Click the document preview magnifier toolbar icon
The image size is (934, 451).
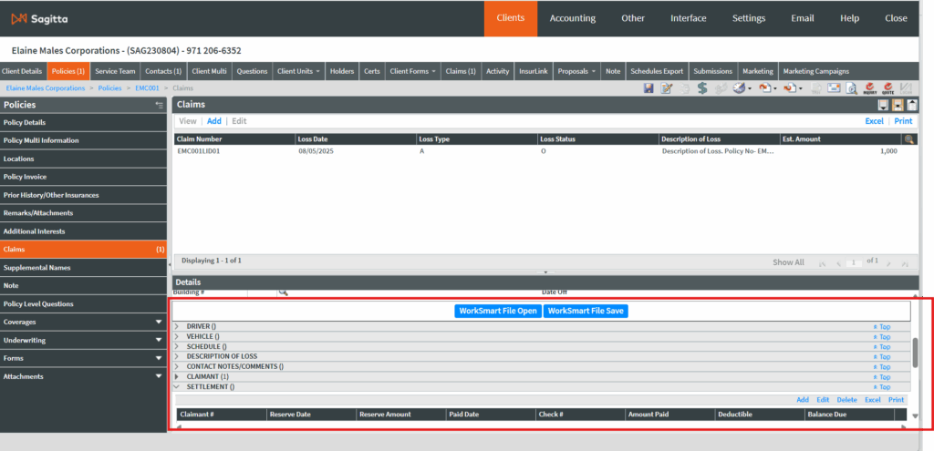[x=849, y=88]
